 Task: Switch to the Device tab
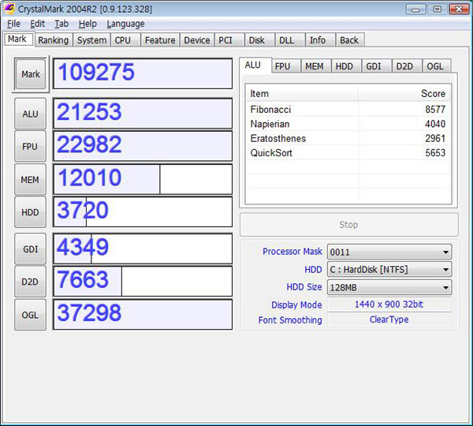(197, 40)
